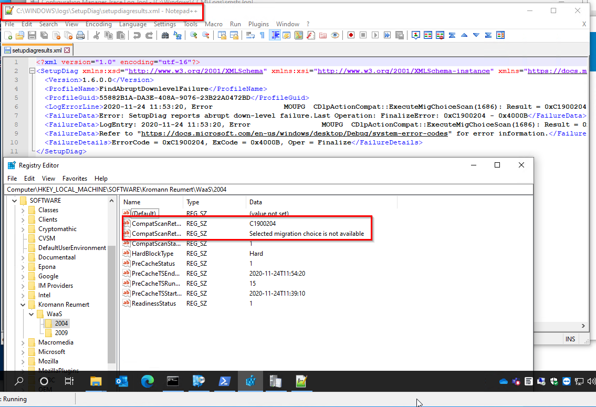Viewport: 596px width, 407px height.
Task: Expand the Cryptomathic registry key
Action: pos(23,229)
